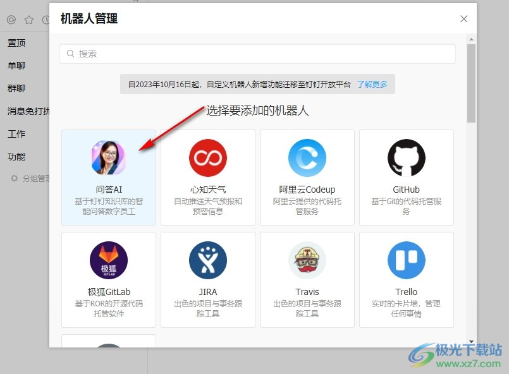Screen dimensions: 509x374
Task: Open the 了解更多 link
Action: click(372, 84)
